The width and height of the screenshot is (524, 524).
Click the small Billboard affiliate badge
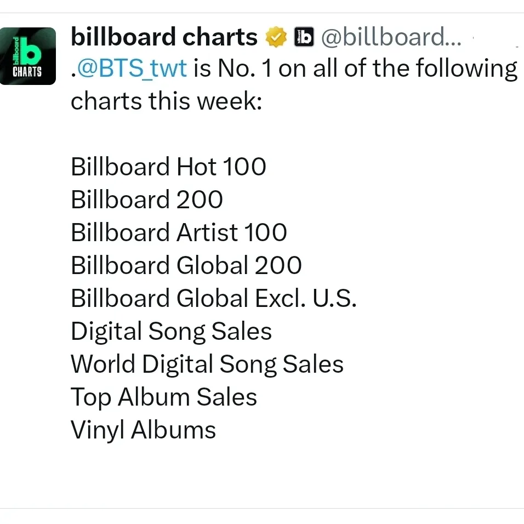click(304, 37)
